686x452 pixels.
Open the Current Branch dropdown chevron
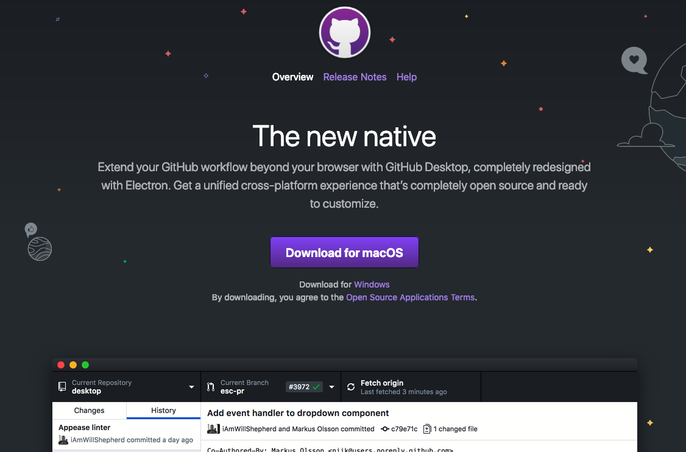pos(331,387)
